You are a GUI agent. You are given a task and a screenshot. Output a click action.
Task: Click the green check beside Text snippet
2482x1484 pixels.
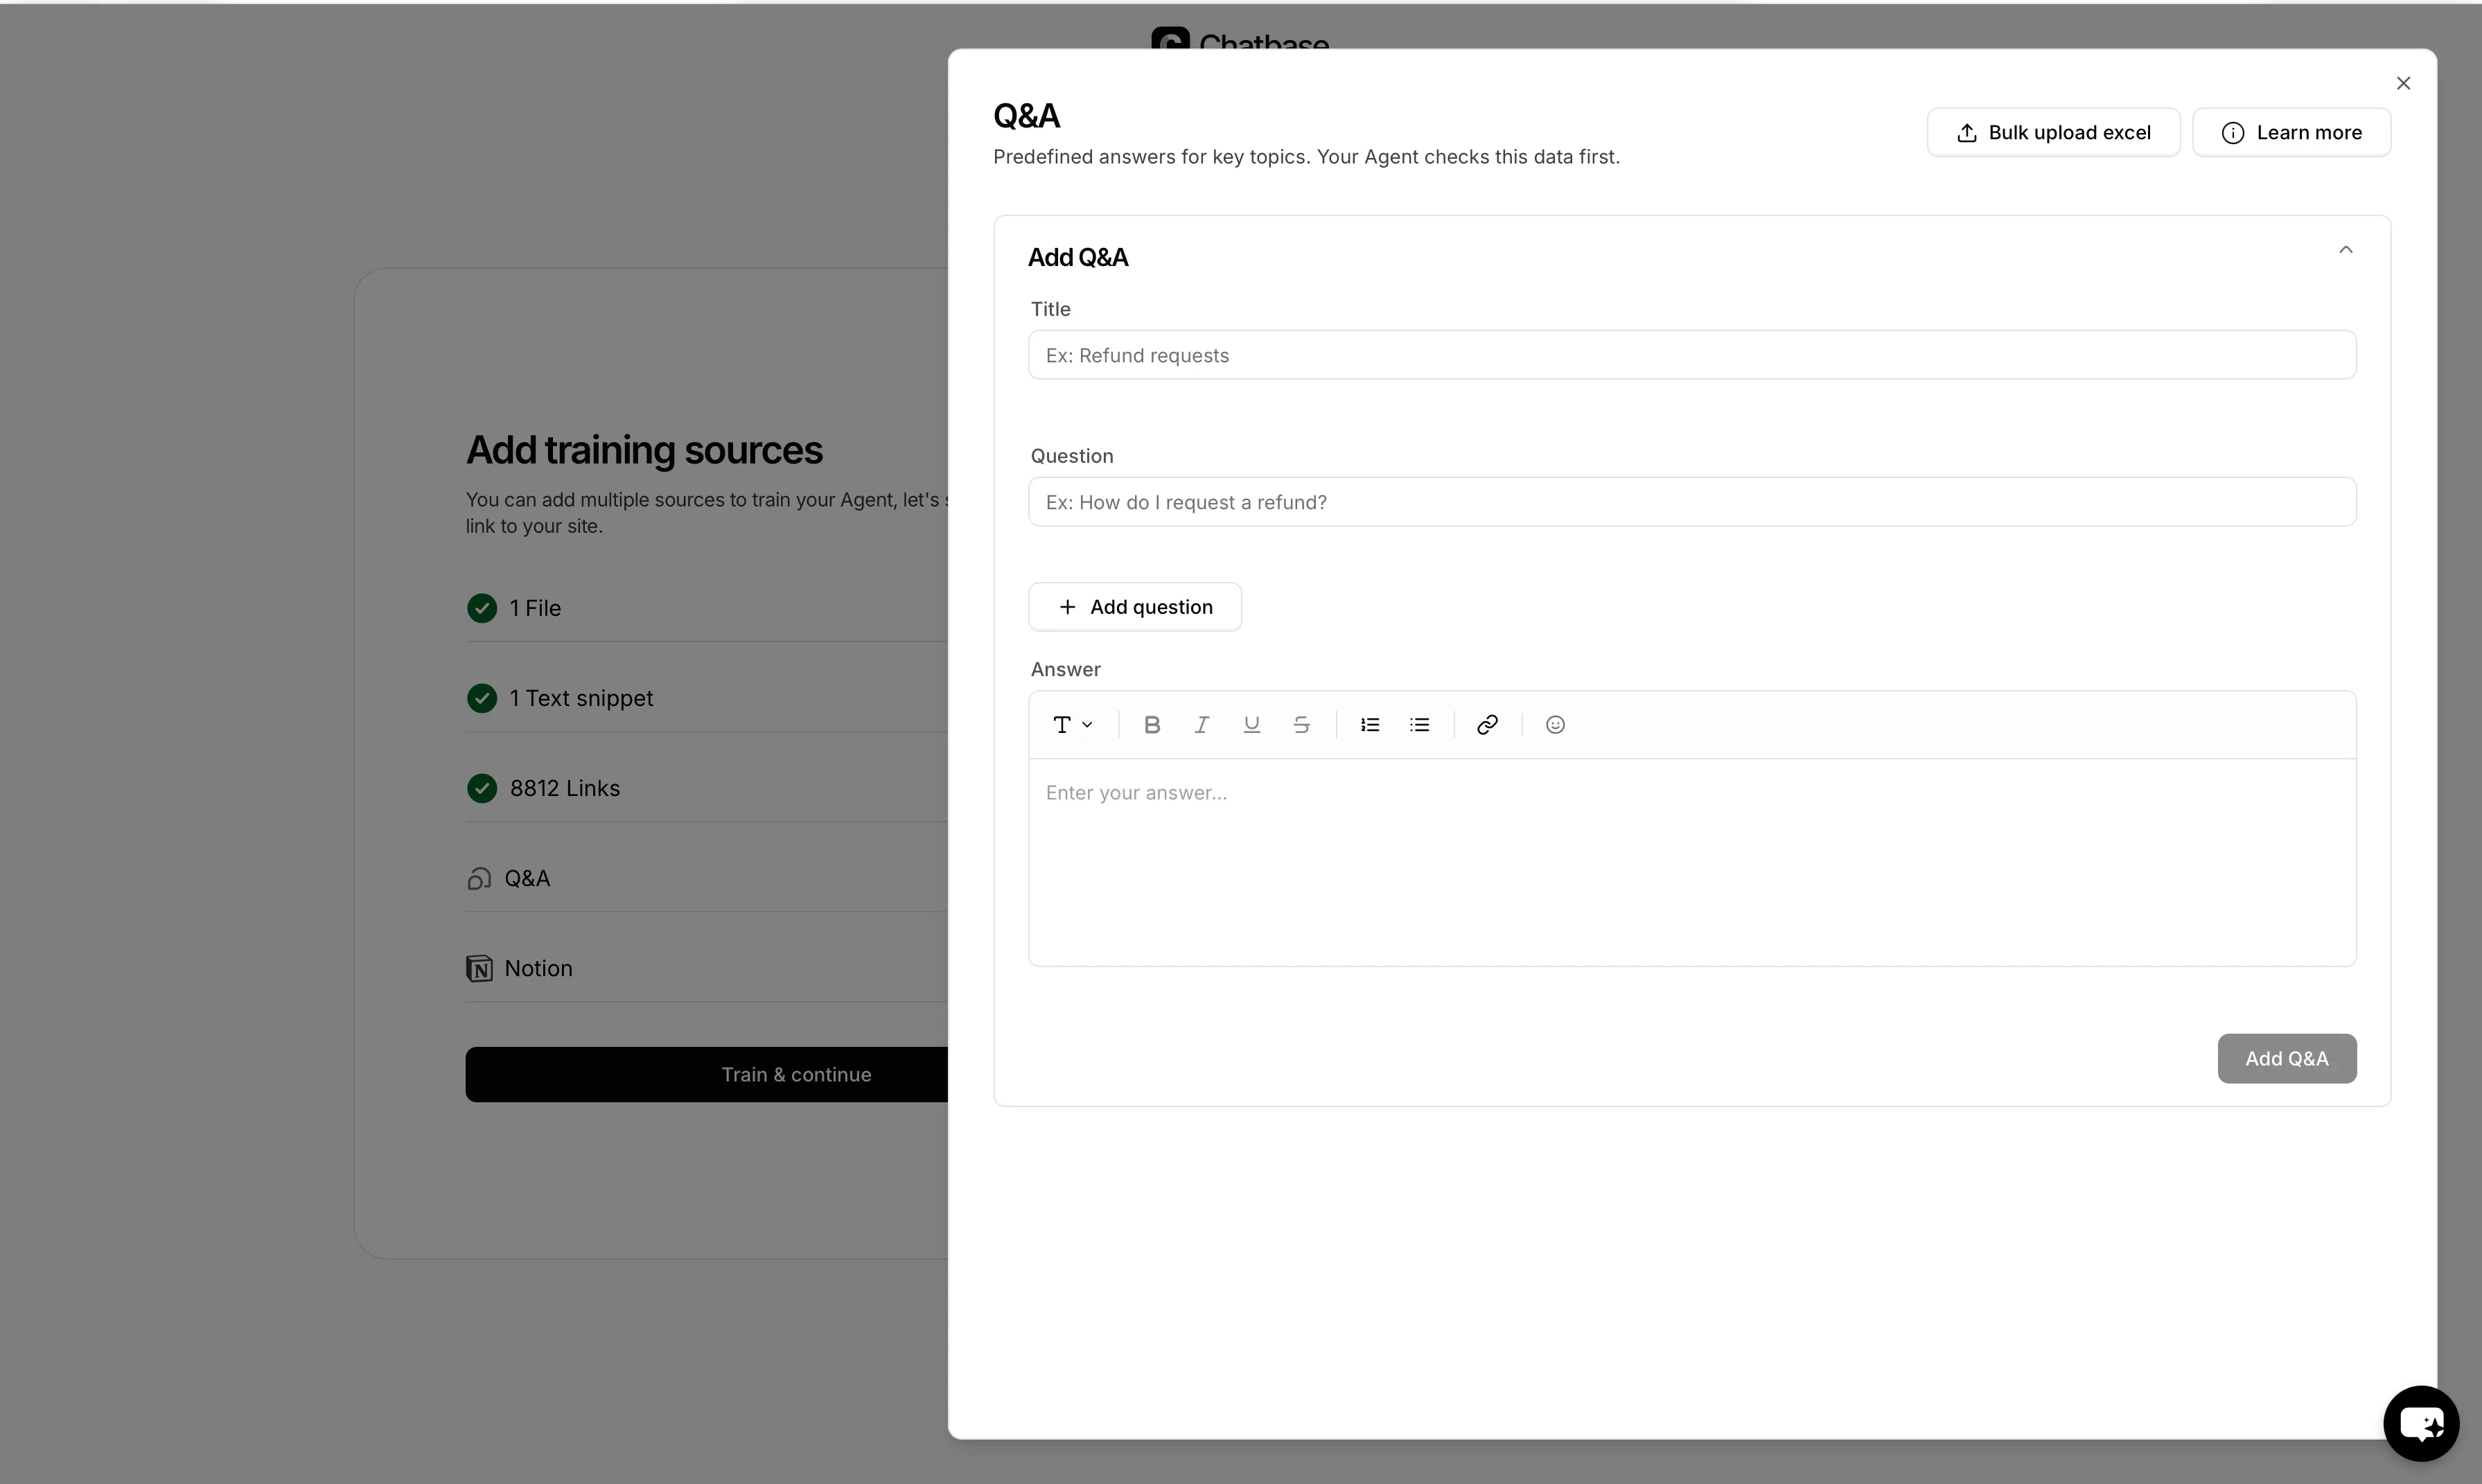tap(482, 698)
